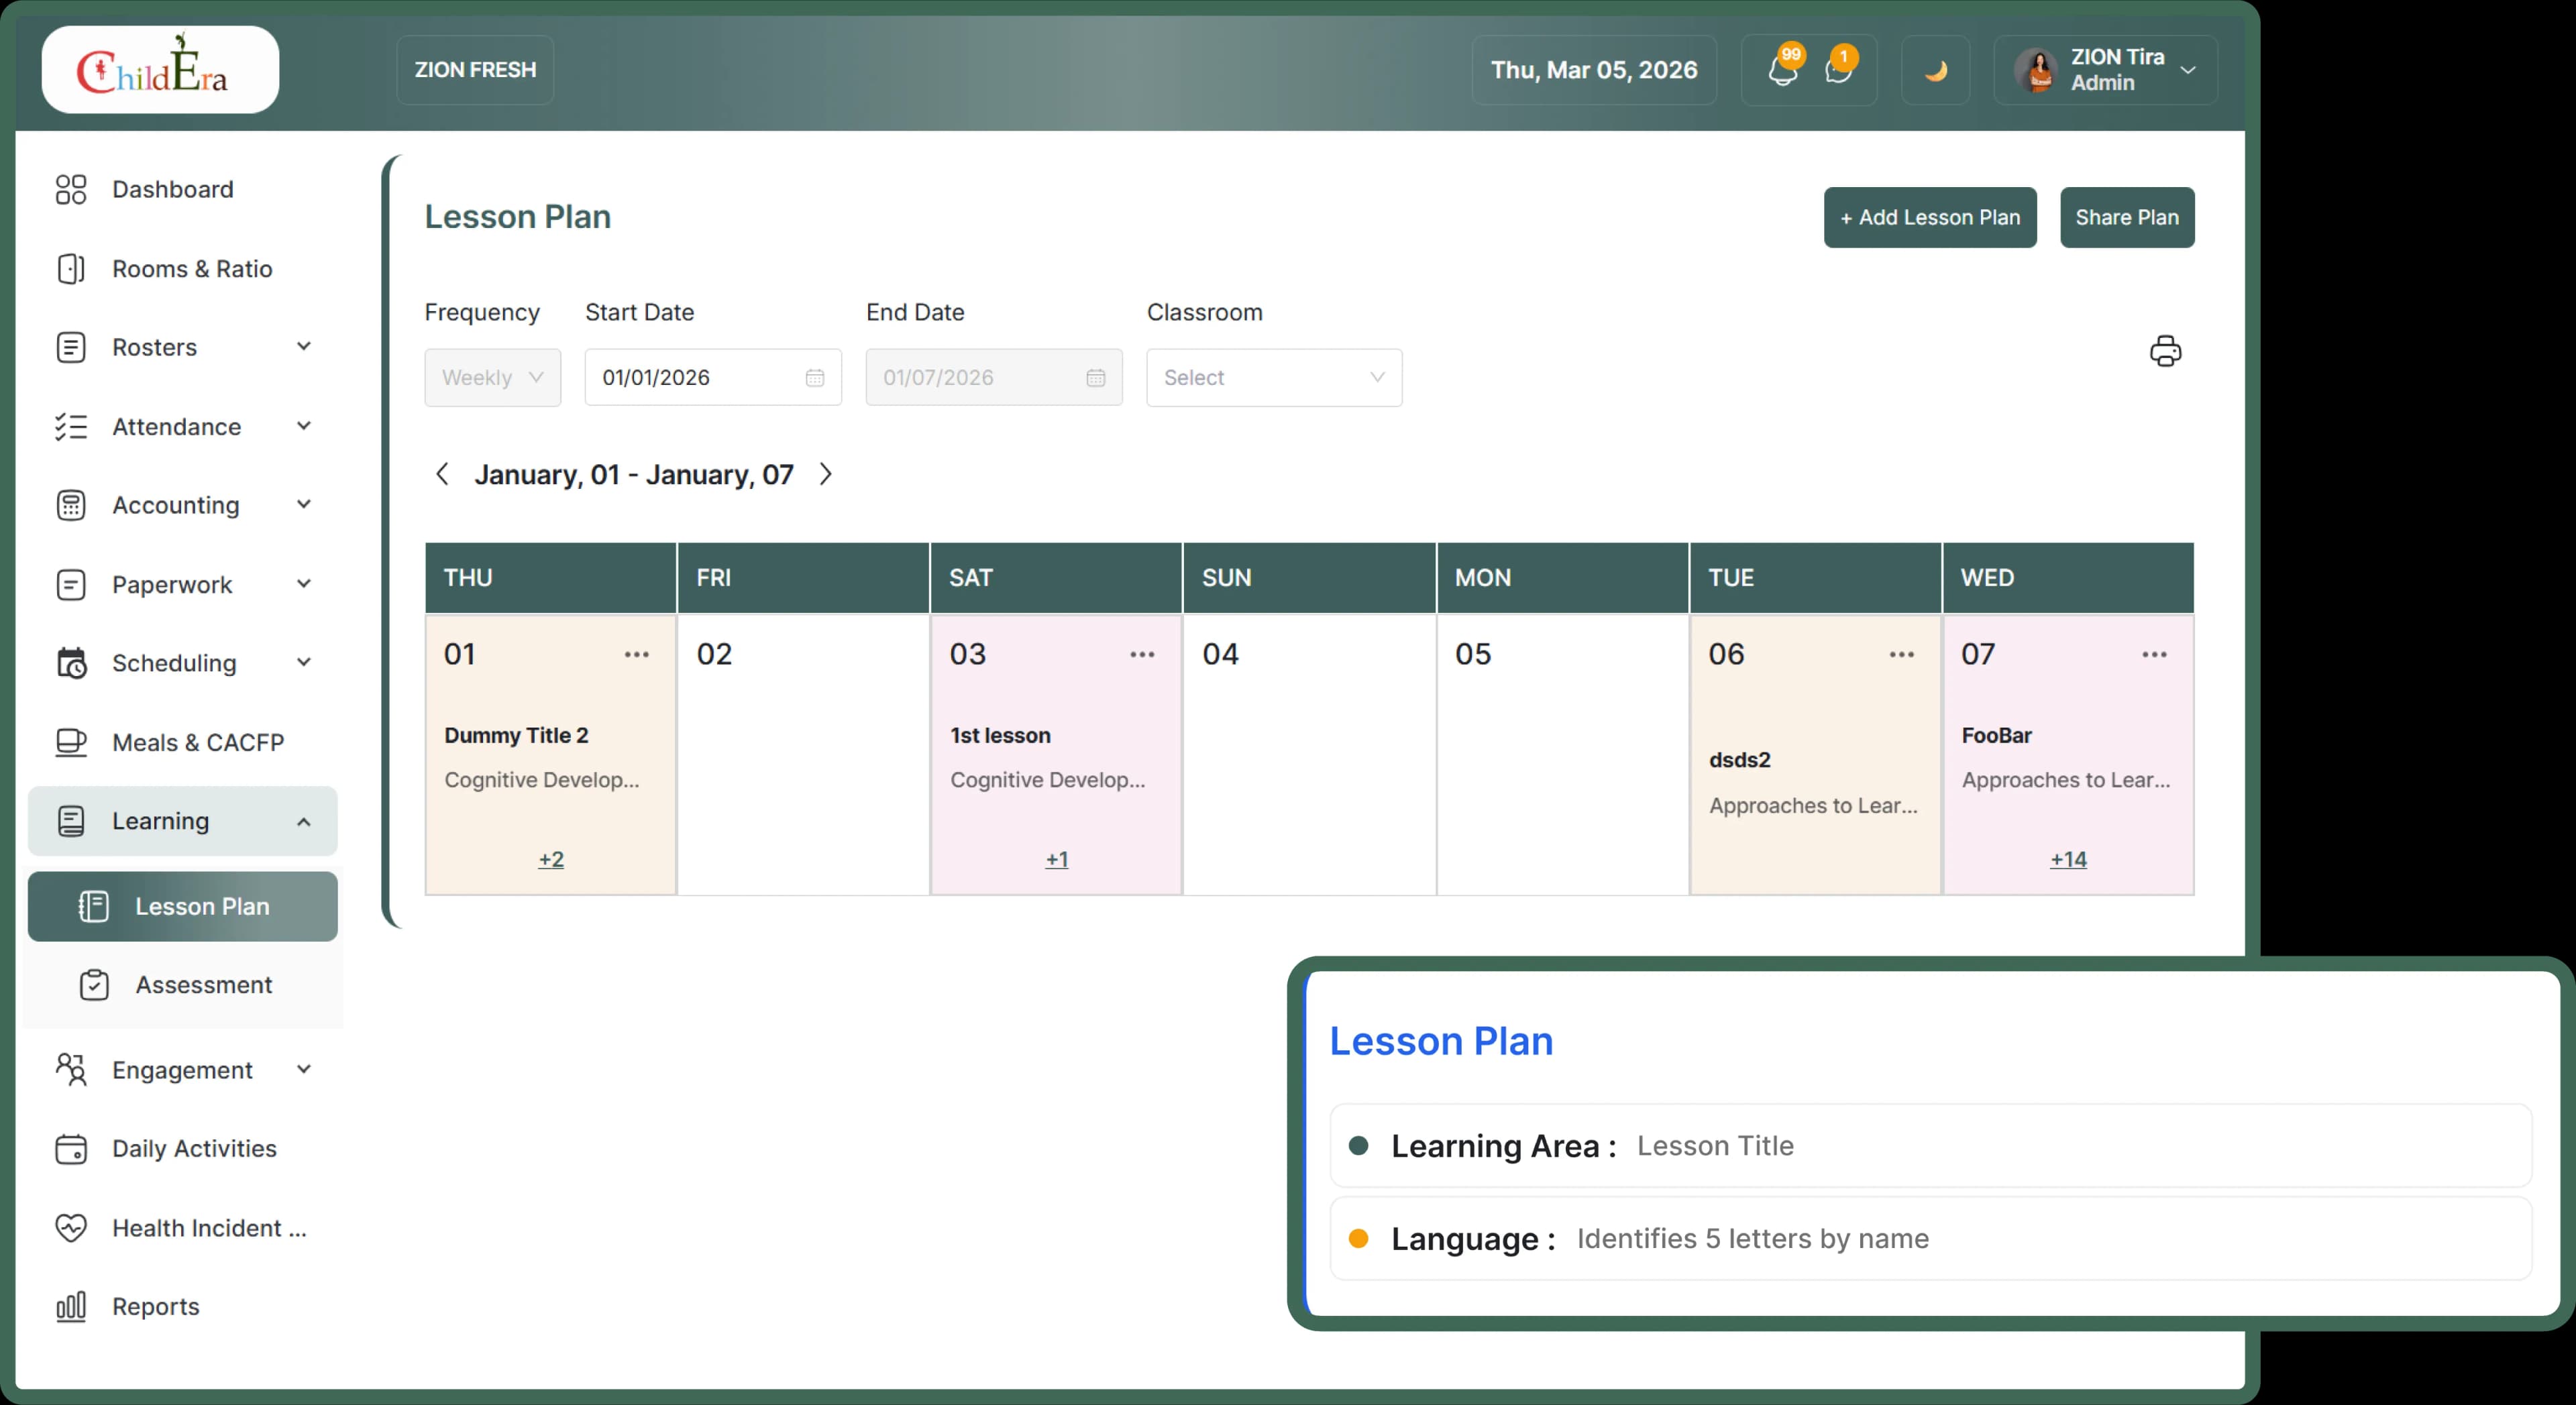
Task: Click the Share Plan button
Action: click(x=2126, y=217)
